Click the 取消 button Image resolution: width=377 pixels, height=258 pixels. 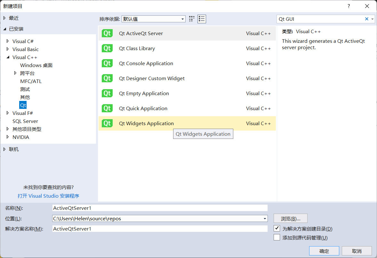pyautogui.click(x=357, y=251)
